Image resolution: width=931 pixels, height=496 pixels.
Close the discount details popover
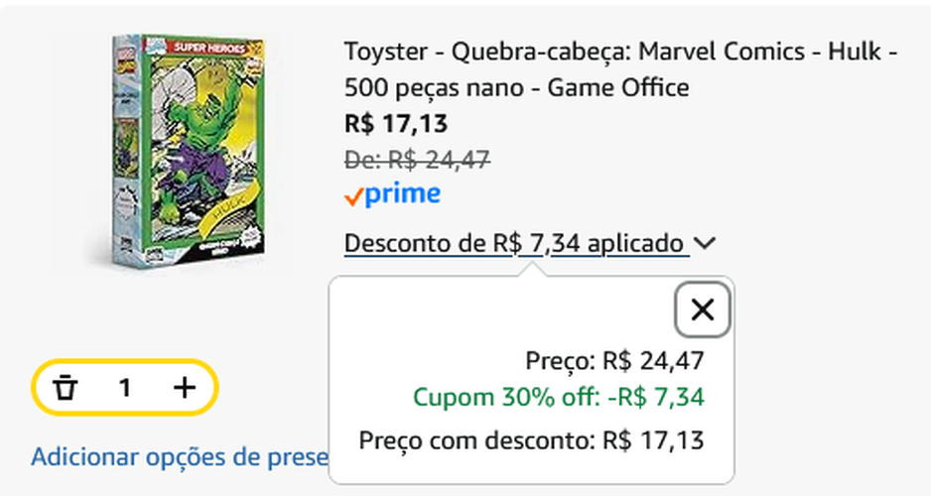click(702, 310)
